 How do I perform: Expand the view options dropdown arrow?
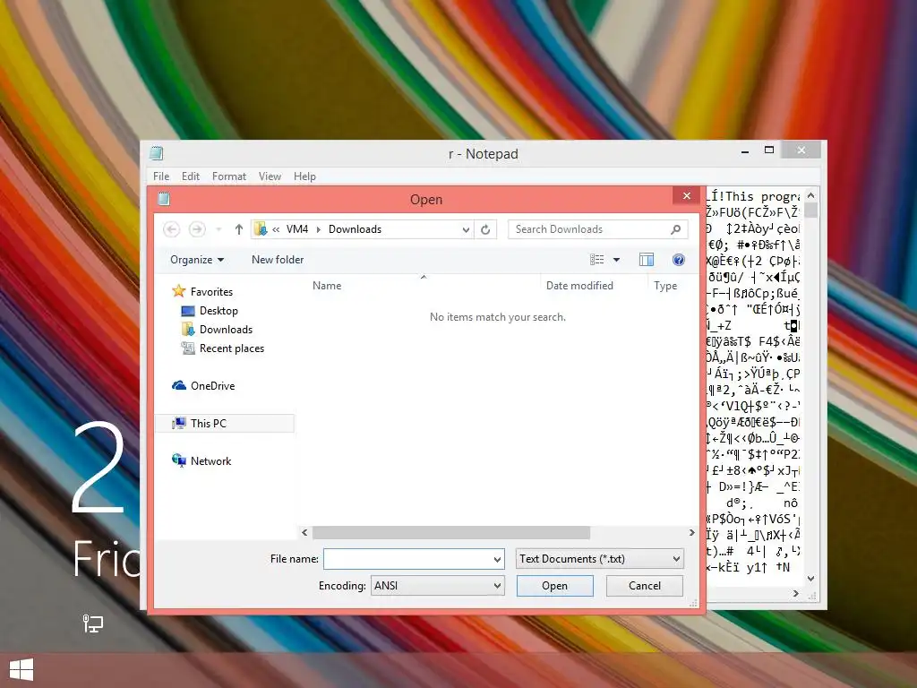click(x=616, y=260)
